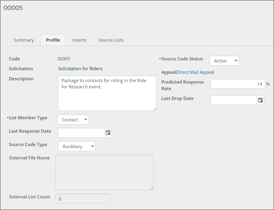Viewport: 274px width, 210px height.
Task: Open the Inserts tab
Action: click(x=79, y=40)
